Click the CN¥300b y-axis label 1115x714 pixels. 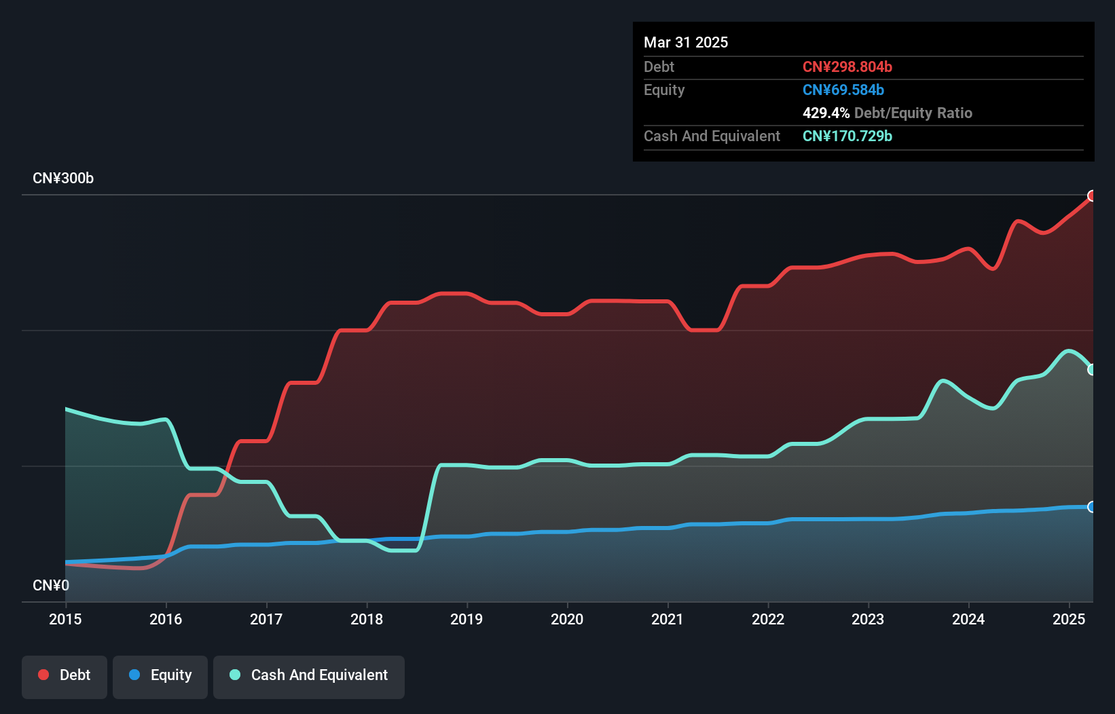(x=63, y=178)
